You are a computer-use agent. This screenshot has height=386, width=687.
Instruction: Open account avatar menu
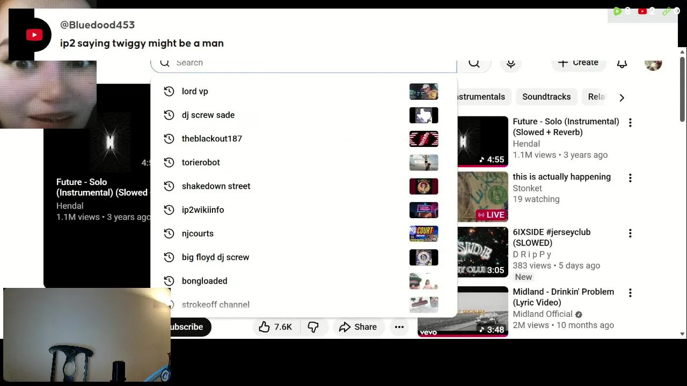[x=653, y=64]
